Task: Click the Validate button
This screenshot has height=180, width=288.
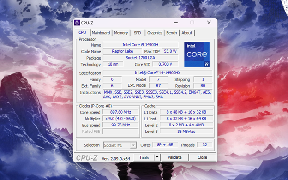Action: pyautogui.click(x=174, y=157)
